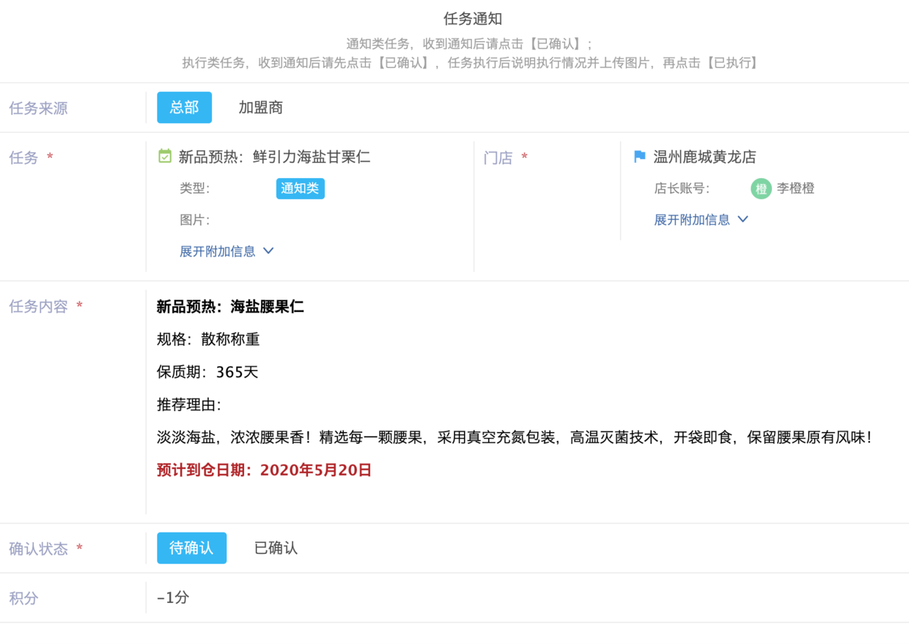This screenshot has width=909, height=644.
Task: Select 总部 as the task source
Action: [x=184, y=107]
